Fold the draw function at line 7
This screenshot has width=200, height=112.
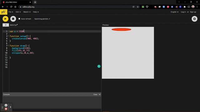(x=8, y=46)
